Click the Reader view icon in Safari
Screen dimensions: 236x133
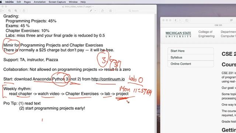(231, 20)
